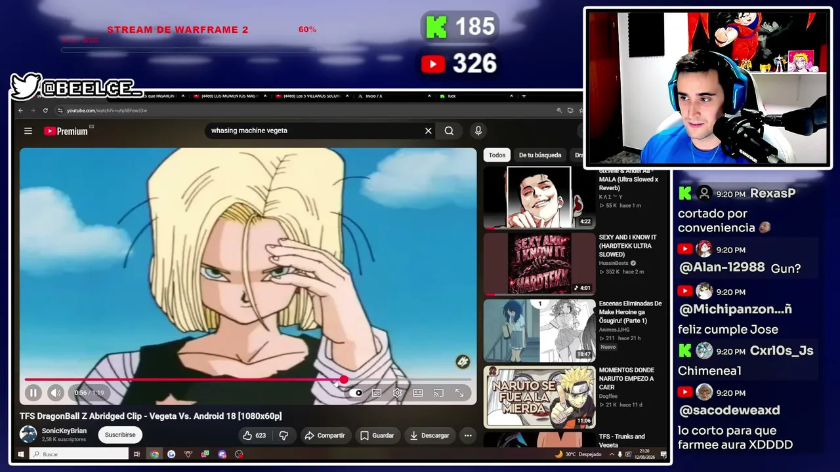Click the Cxr10s_Js chat username
840x472 pixels.
click(782, 351)
